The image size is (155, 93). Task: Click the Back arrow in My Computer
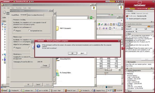pos(4,12)
